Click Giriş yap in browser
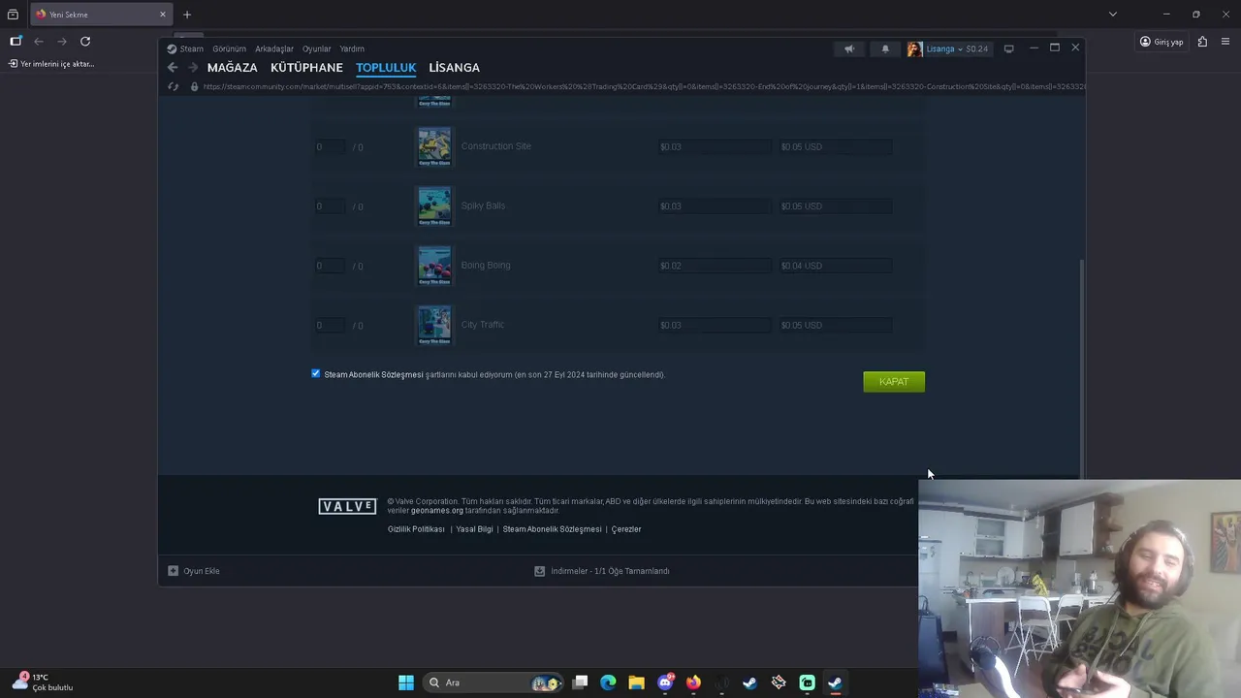Image resolution: width=1241 pixels, height=698 pixels. coord(1161,42)
